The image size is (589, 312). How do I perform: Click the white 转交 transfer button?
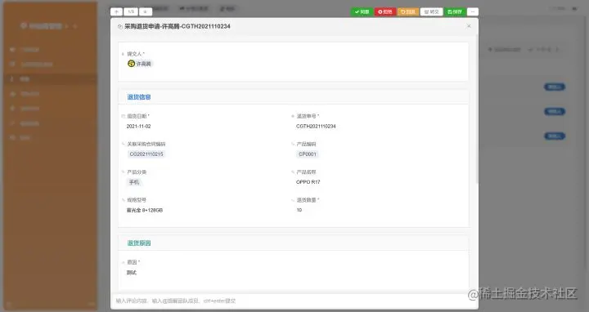click(x=432, y=12)
